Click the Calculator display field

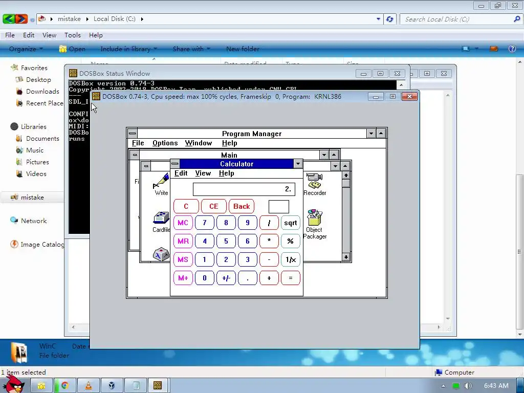(244, 189)
